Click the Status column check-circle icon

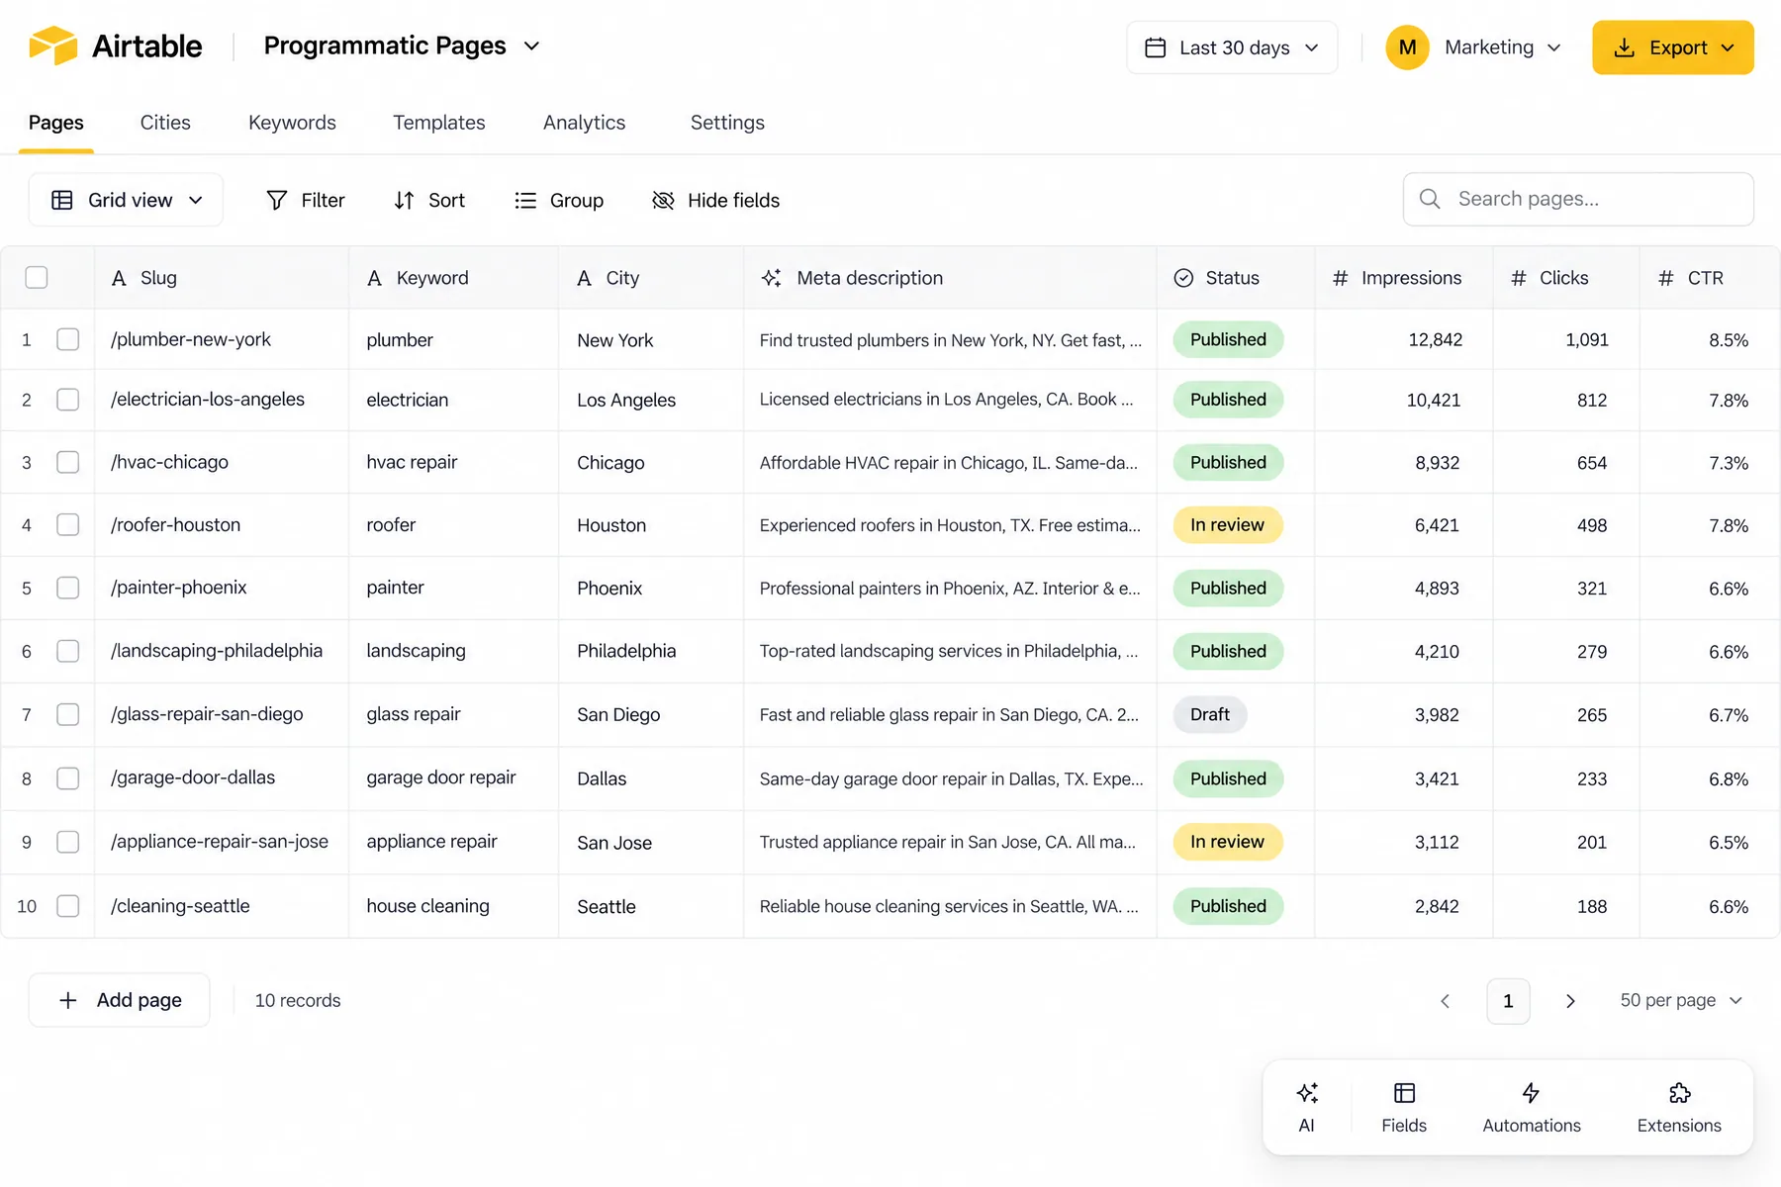tap(1183, 278)
